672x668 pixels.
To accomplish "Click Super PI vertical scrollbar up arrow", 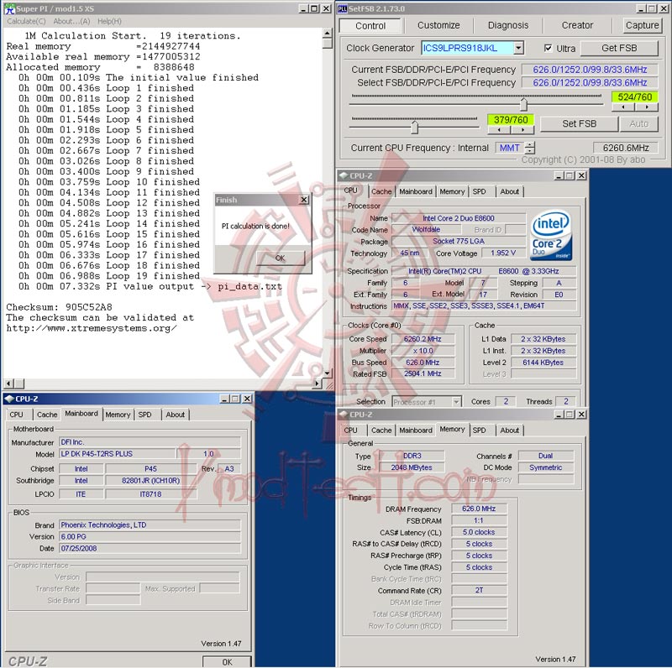I will (327, 33).
